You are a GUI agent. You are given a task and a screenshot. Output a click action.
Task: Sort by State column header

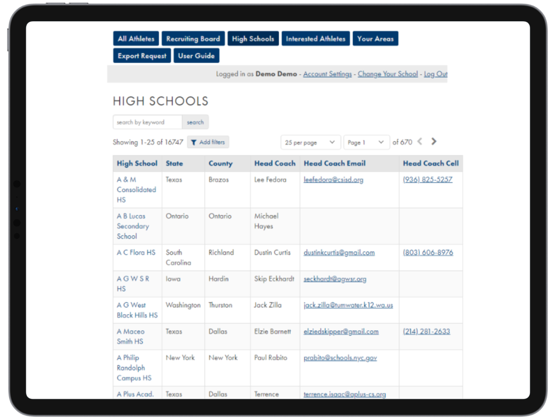click(174, 164)
